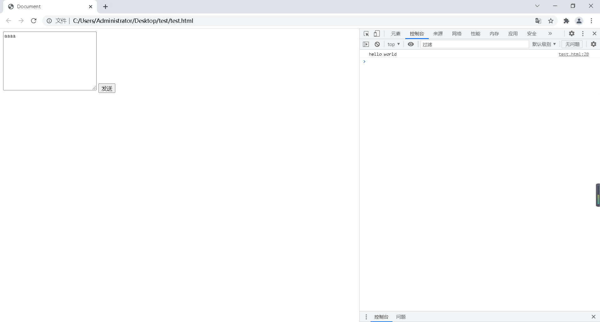600x322 pixels.
Task: Go back with the browser back arrow
Action: (8, 21)
